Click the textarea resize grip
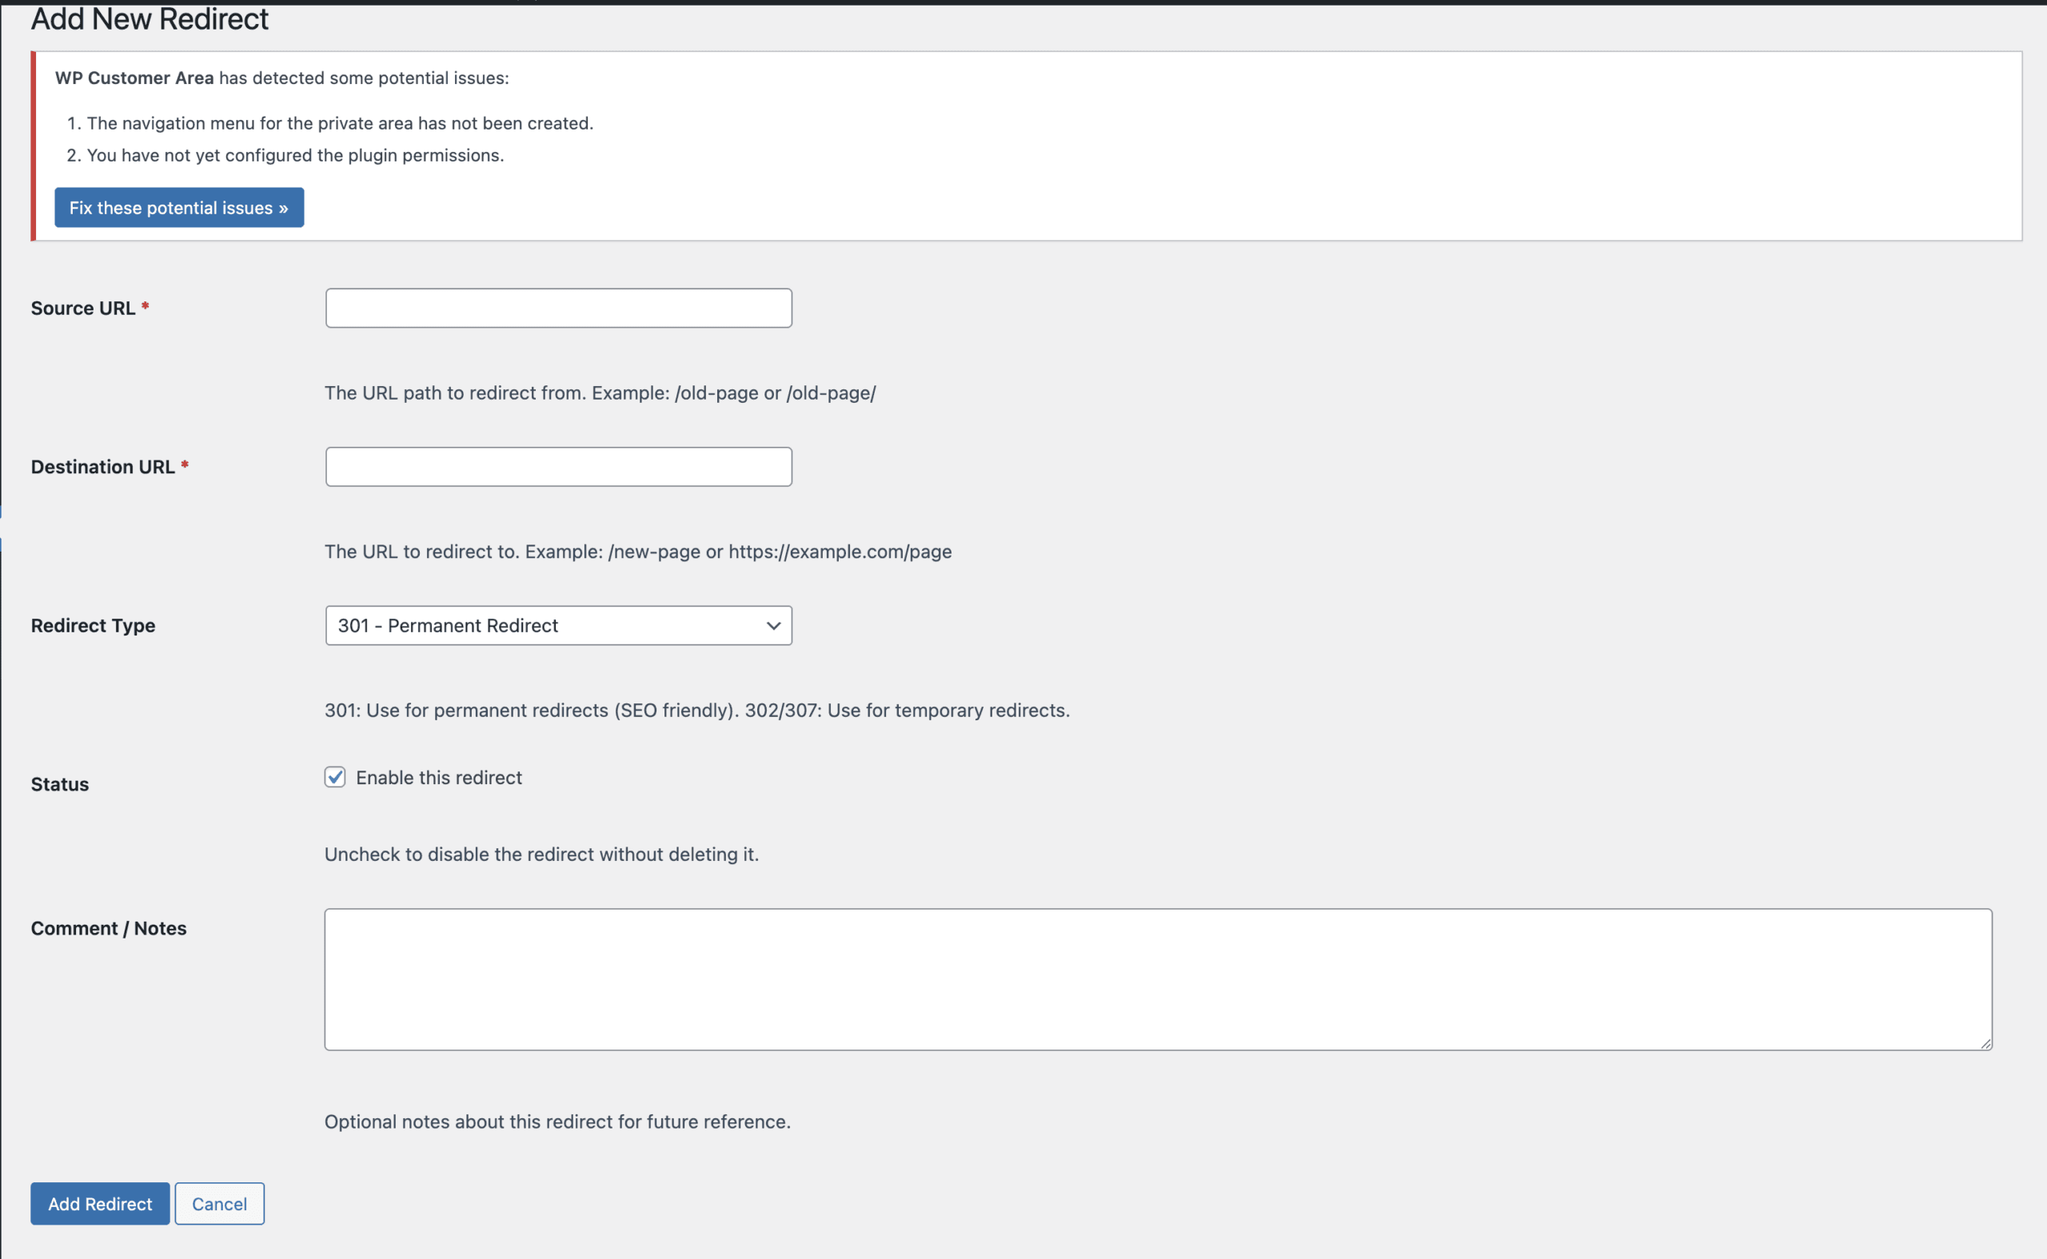Viewport: 2047px width, 1259px height. 1985,1043
